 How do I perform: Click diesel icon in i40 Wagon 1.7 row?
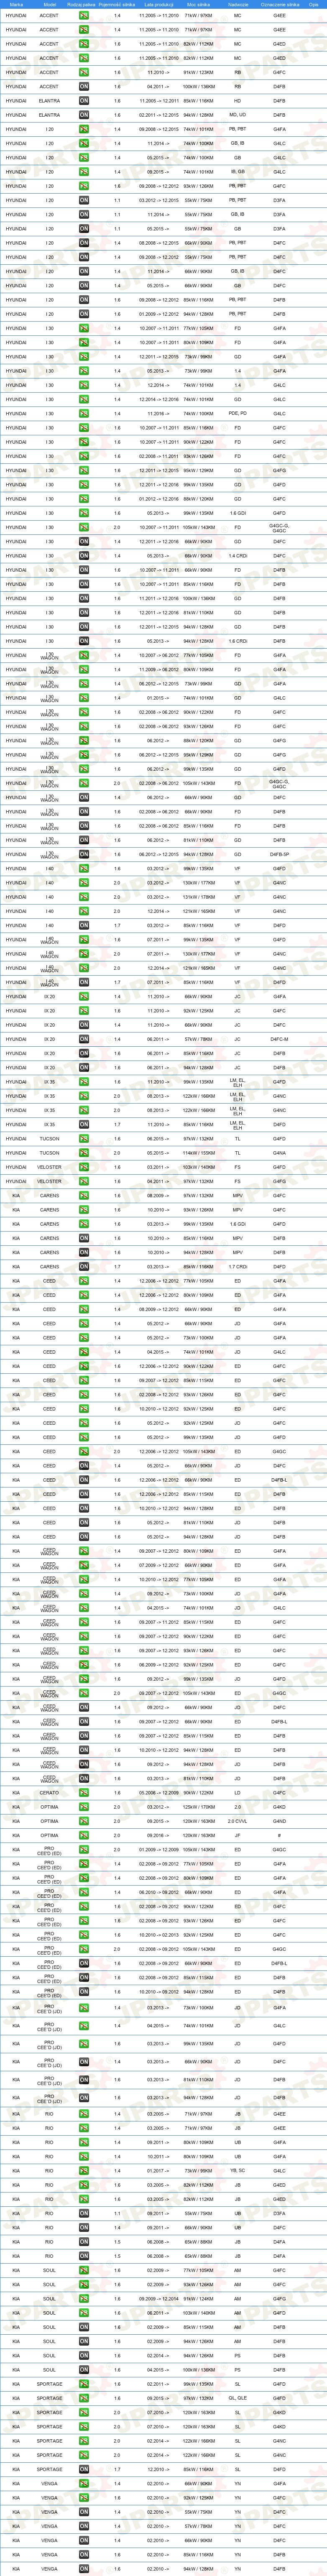[84, 982]
